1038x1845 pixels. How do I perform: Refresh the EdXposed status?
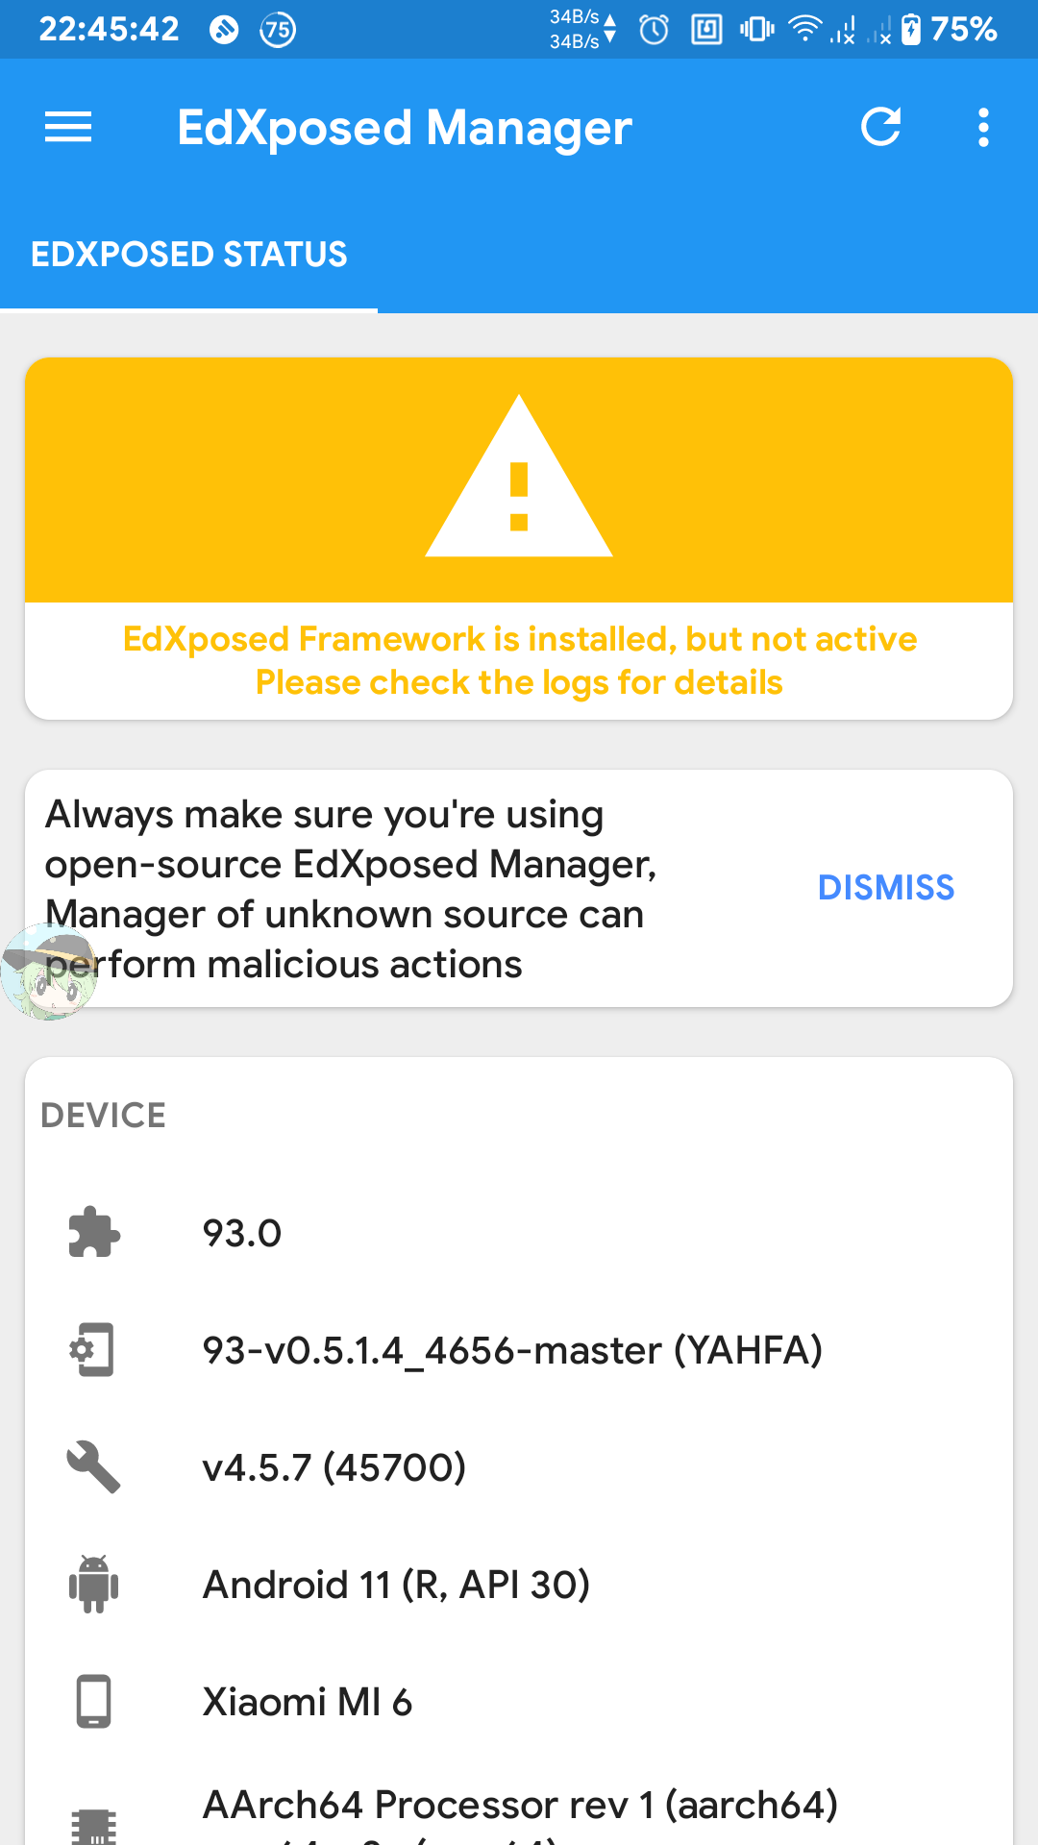pos(881,127)
